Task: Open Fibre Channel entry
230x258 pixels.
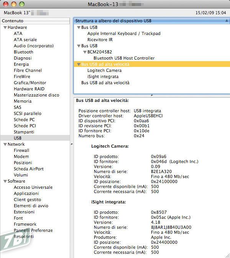Action: 28,70
